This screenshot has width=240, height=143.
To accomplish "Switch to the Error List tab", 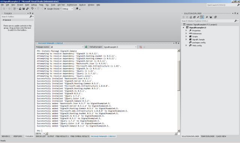I will click(41, 136).
